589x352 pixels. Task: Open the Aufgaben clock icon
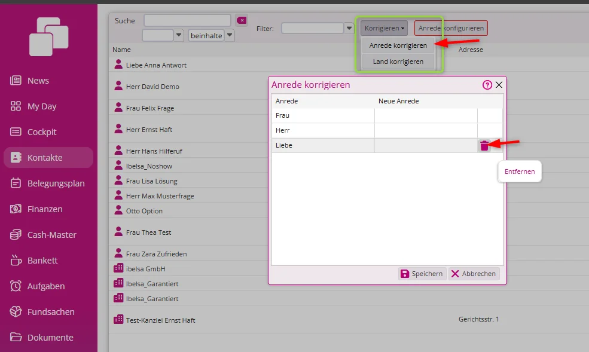click(x=16, y=286)
